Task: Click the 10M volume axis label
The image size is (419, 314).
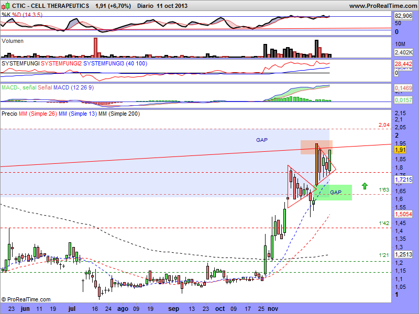Action: [x=400, y=44]
